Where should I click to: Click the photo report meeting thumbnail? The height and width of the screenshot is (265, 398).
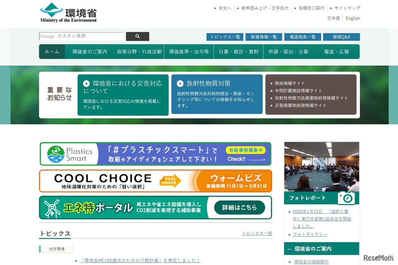pyautogui.click(x=322, y=166)
